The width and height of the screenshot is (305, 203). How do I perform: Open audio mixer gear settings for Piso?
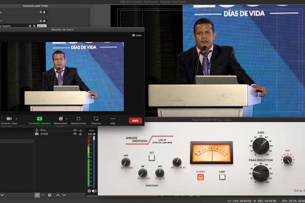click(x=89, y=191)
